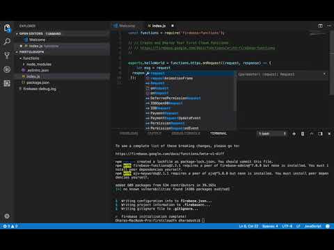Click JavaScript language mode in status bar
This screenshot has height=250, width=334.
(312, 226)
